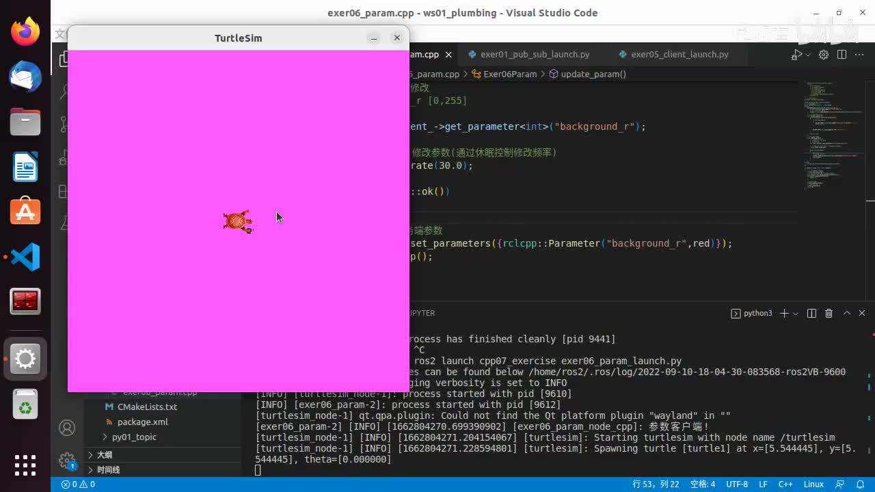Open the terminal launch profile dropdown
This screenshot has width=875, height=492.
tap(796, 313)
